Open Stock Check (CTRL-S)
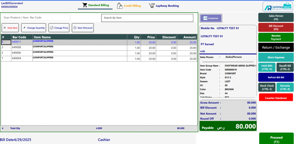 click(267, 87)
